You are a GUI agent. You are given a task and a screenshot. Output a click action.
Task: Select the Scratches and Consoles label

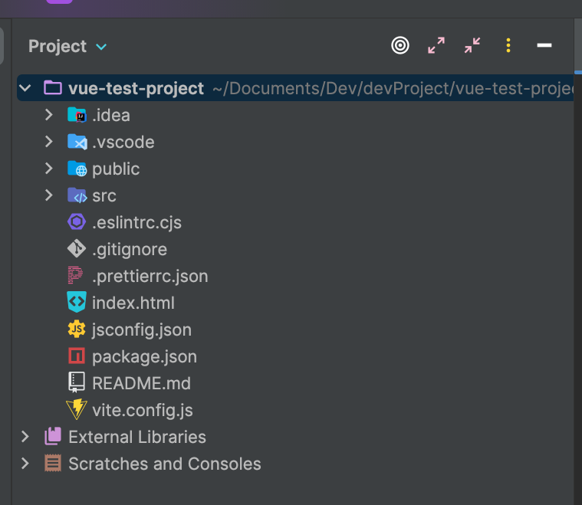click(165, 464)
